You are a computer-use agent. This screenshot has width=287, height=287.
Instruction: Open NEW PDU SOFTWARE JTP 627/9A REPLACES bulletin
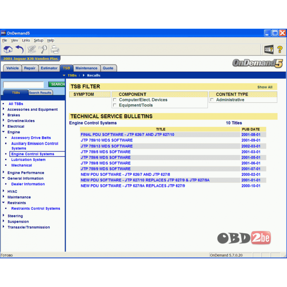[x=133, y=186]
